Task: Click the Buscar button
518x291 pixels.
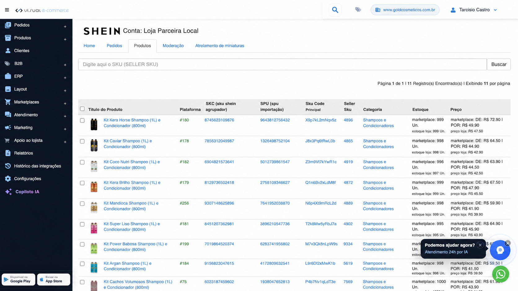Action: coord(499,64)
